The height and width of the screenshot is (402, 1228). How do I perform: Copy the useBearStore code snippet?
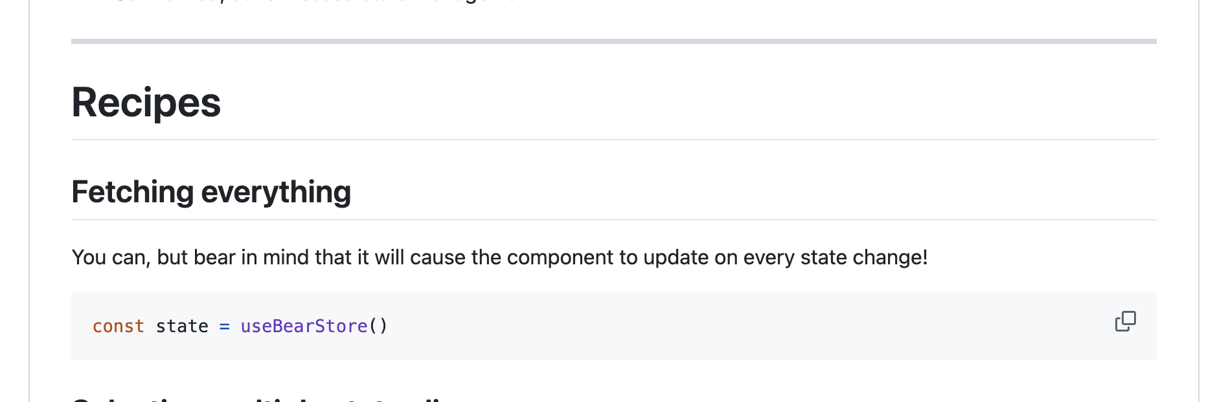(1125, 321)
